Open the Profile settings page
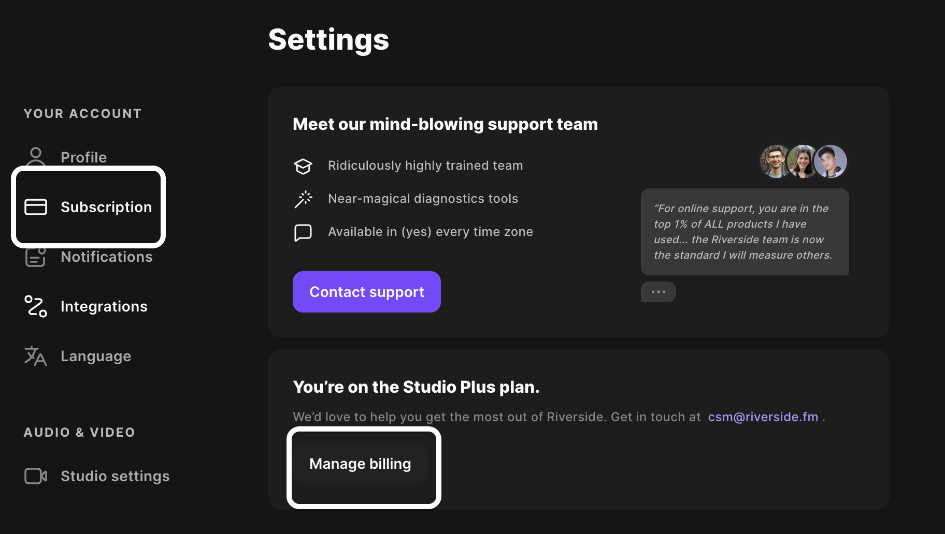The height and width of the screenshot is (534, 945). pos(83,157)
